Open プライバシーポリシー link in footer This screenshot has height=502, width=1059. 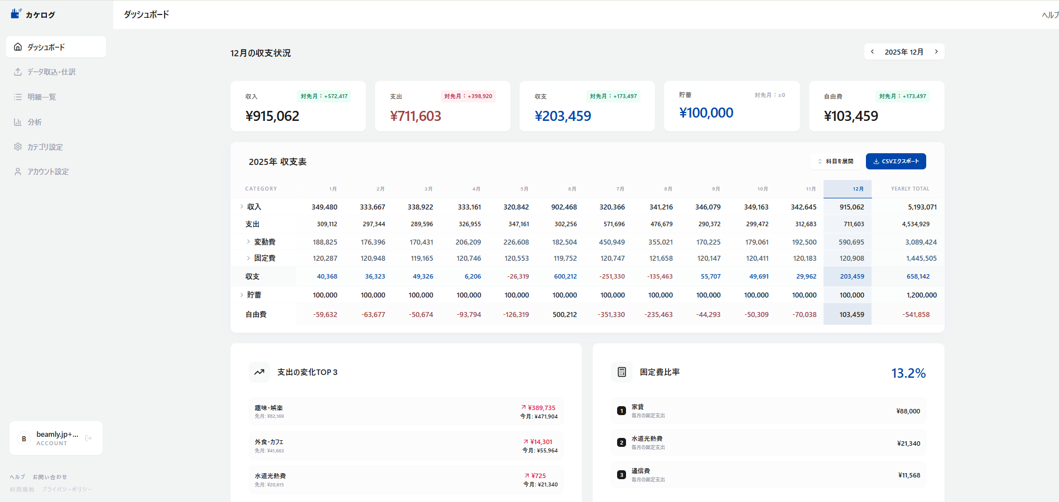click(x=67, y=489)
